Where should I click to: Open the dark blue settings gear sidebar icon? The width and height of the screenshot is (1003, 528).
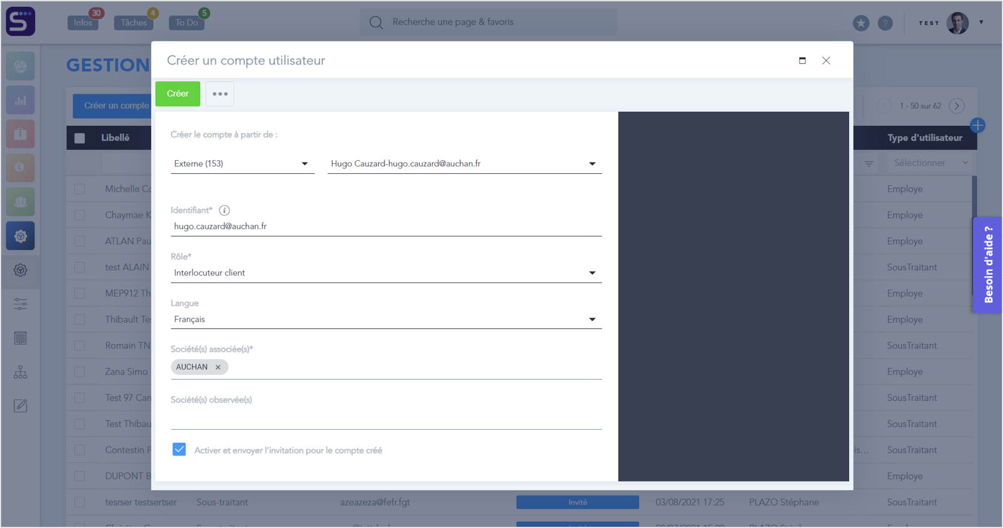pyautogui.click(x=21, y=236)
